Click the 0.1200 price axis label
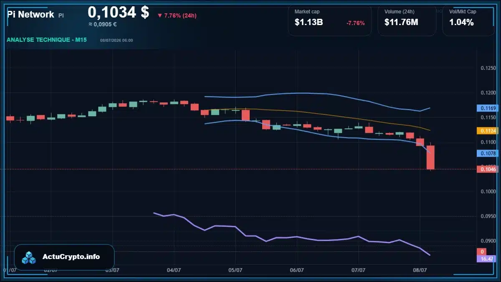Viewport: 501px width, 282px height. pyautogui.click(x=488, y=93)
